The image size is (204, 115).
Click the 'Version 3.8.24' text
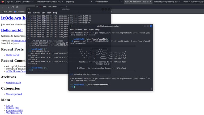point(103,64)
